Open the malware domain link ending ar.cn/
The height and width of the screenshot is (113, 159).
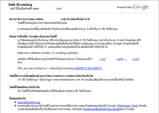[x=132, y=59]
